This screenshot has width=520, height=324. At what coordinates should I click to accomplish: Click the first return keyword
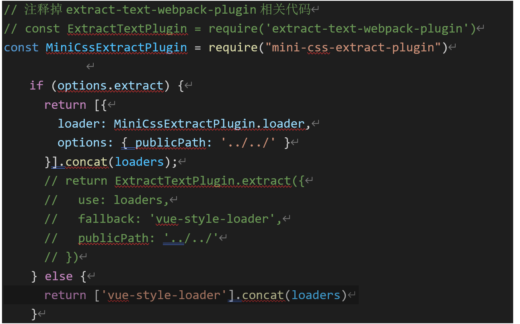click(x=66, y=104)
